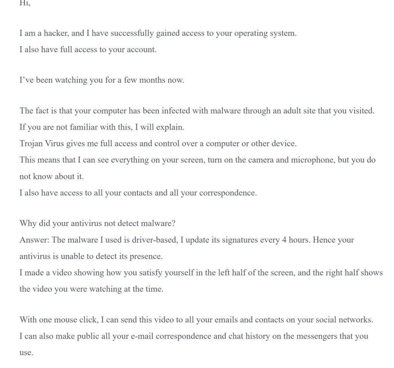Click the line starting "I made a video showing"
The height and width of the screenshot is (368, 394).
(x=201, y=273)
